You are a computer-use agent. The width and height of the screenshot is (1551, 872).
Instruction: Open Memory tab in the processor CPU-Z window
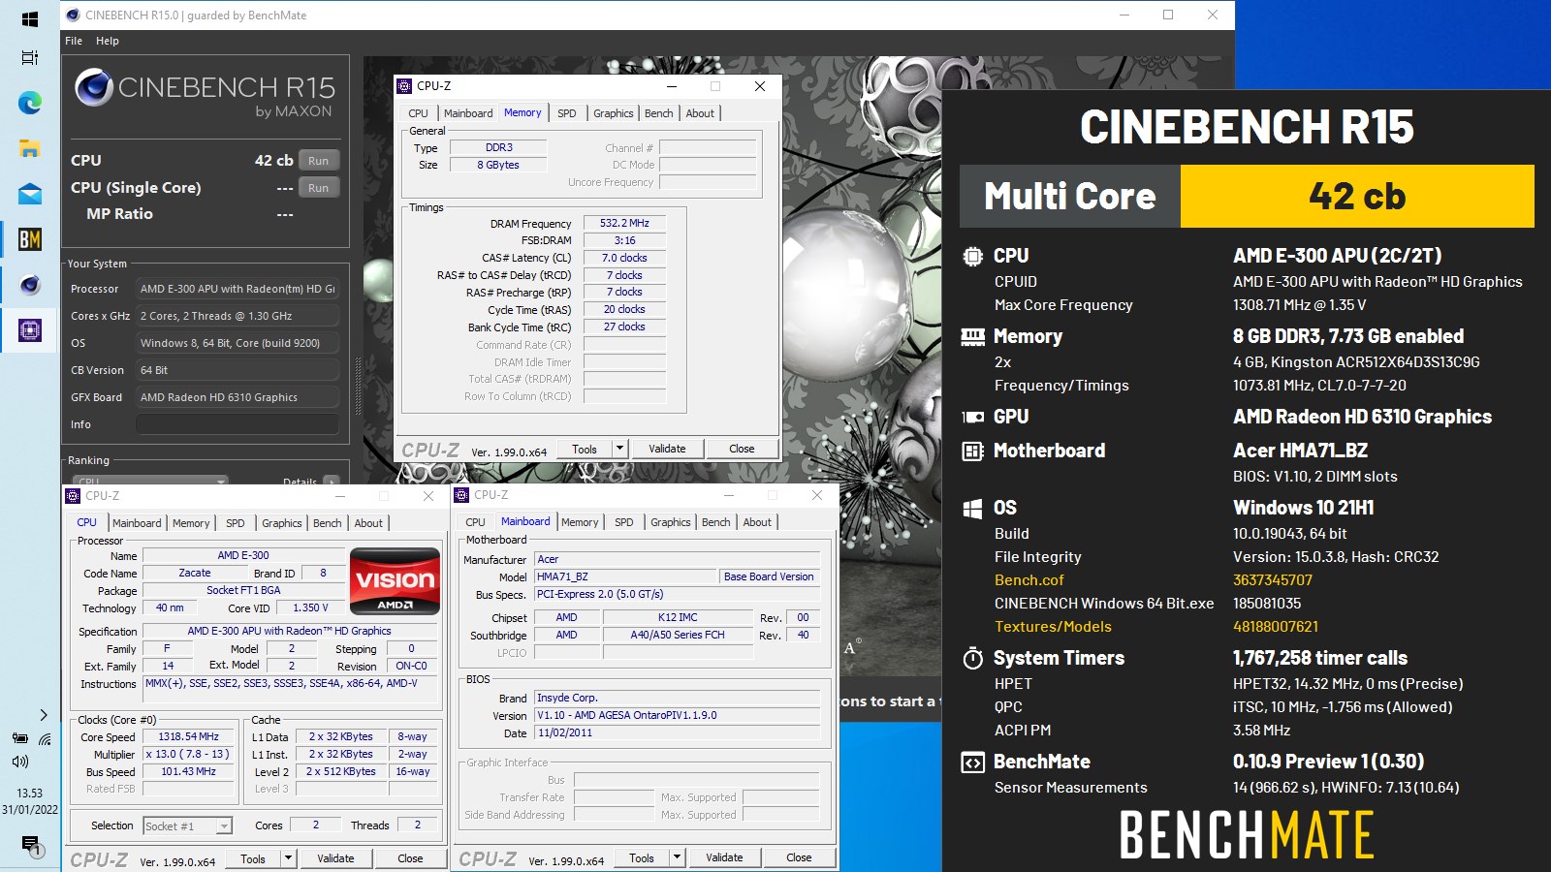[191, 523]
